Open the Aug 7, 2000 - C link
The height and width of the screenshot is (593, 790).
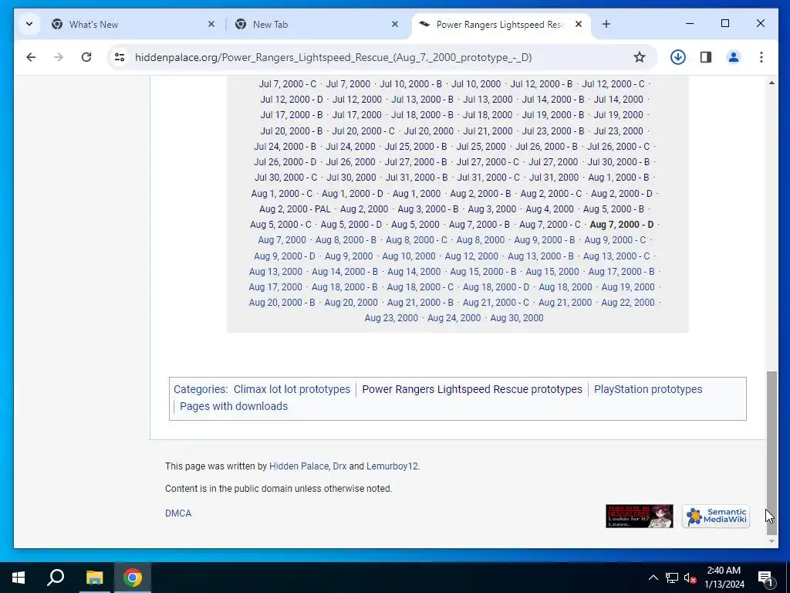[549, 225]
